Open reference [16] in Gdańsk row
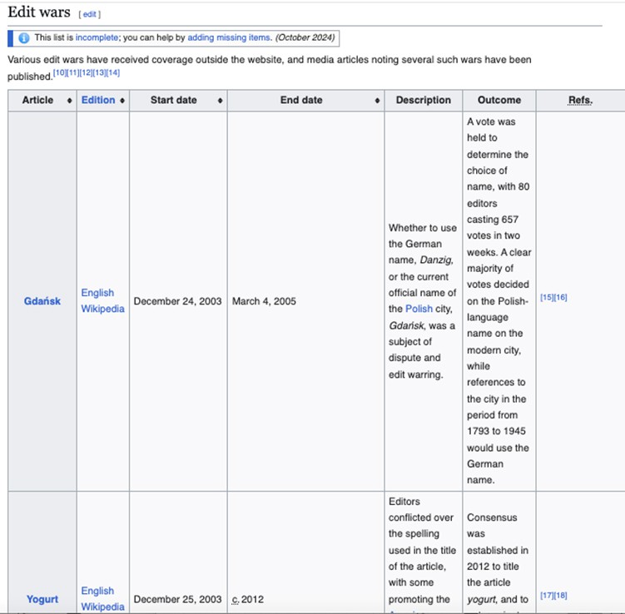625x614 pixels. [560, 297]
